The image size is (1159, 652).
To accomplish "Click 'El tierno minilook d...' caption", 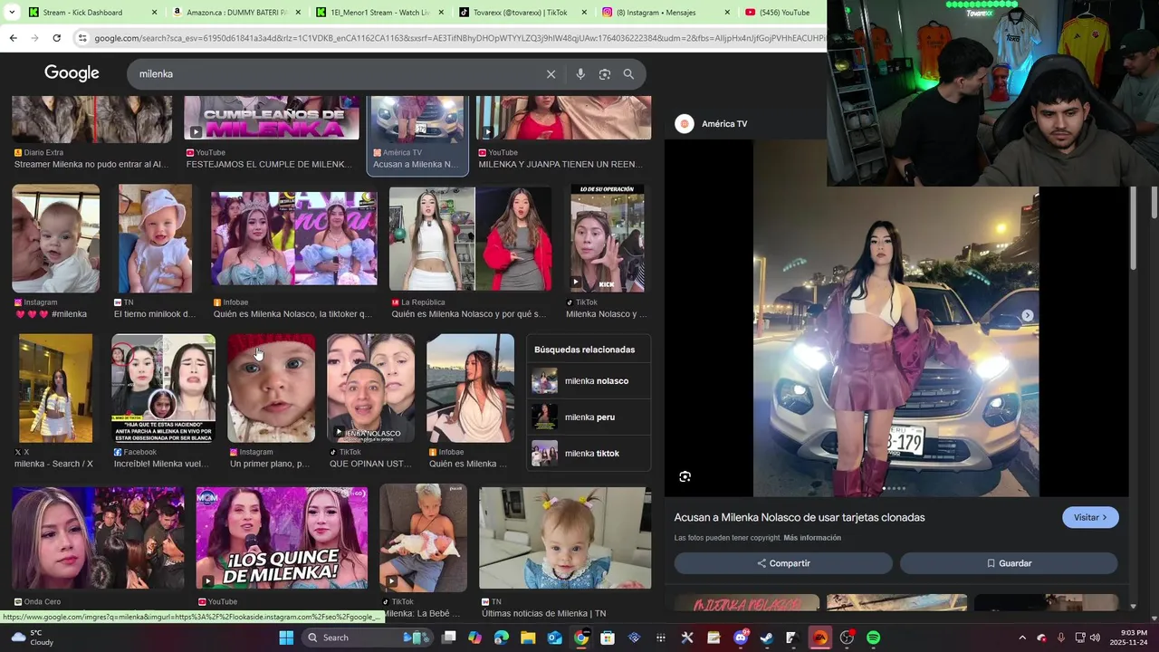I will tap(155, 314).
